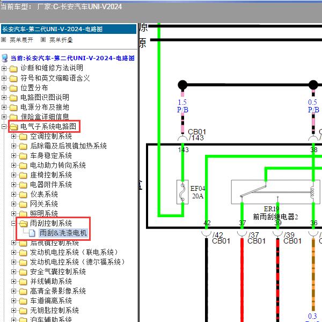Click the 1.5 P/B wire label
Screen dimensions: 322x322
(182, 106)
